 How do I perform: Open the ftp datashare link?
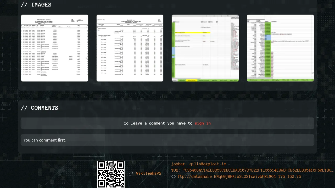[239, 177]
